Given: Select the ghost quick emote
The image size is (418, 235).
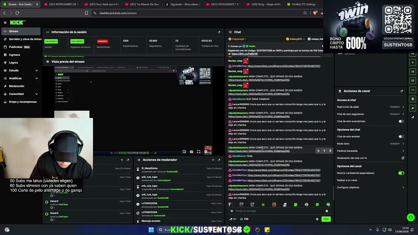Looking at the screenshot, I should point(285,205).
